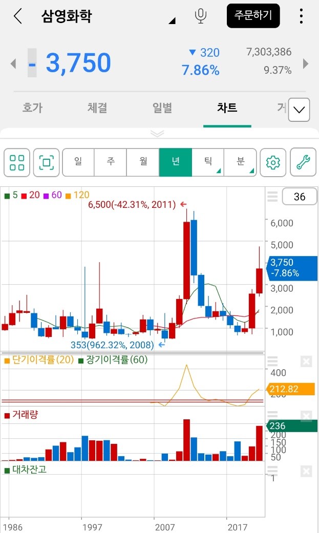Screen dimensions: 319x533
Task: Open the 틱 tick period dropdown
Action: [x=208, y=162]
